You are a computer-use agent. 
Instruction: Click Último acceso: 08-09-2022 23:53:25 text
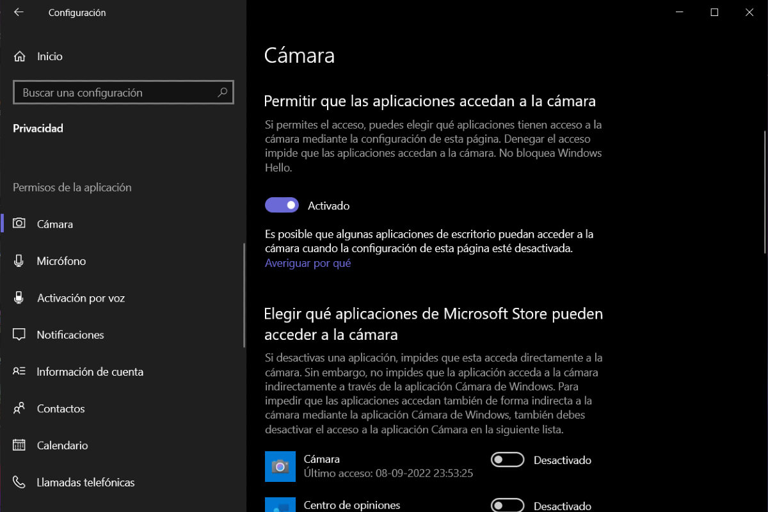tap(388, 474)
